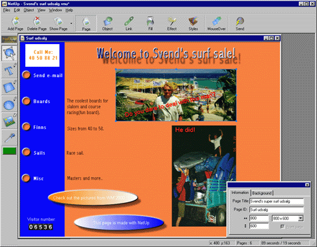The height and width of the screenshot is (247, 317).
Task: Switch to the Information tab
Action: tap(240, 193)
